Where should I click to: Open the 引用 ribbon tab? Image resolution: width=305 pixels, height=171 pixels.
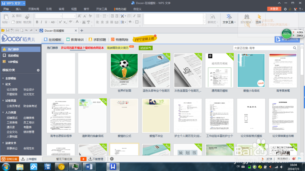tap(49, 9)
